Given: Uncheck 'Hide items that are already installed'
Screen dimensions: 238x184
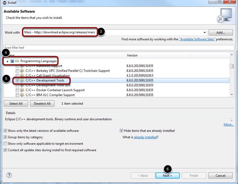Looking at the screenshot, I should point(121,131).
